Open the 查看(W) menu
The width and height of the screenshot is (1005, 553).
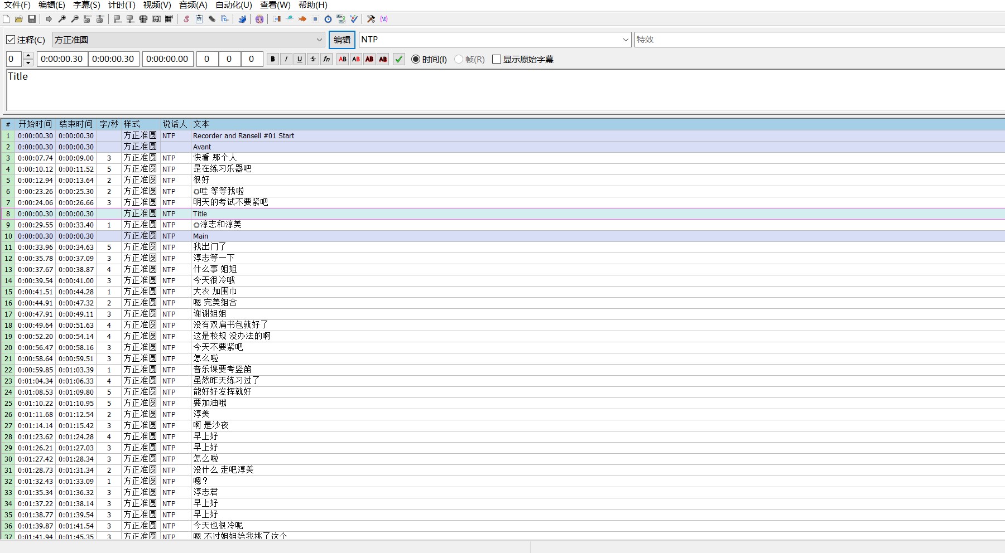click(275, 5)
